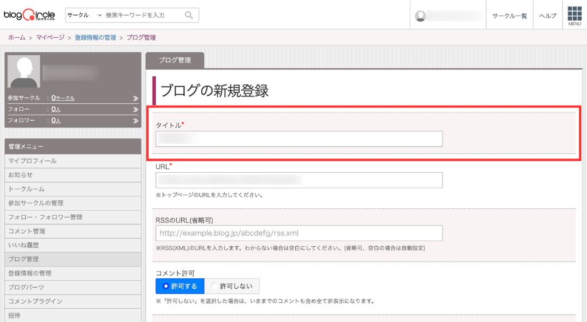
Task: Click the ブログの新規登録 heading
Action: (x=214, y=91)
